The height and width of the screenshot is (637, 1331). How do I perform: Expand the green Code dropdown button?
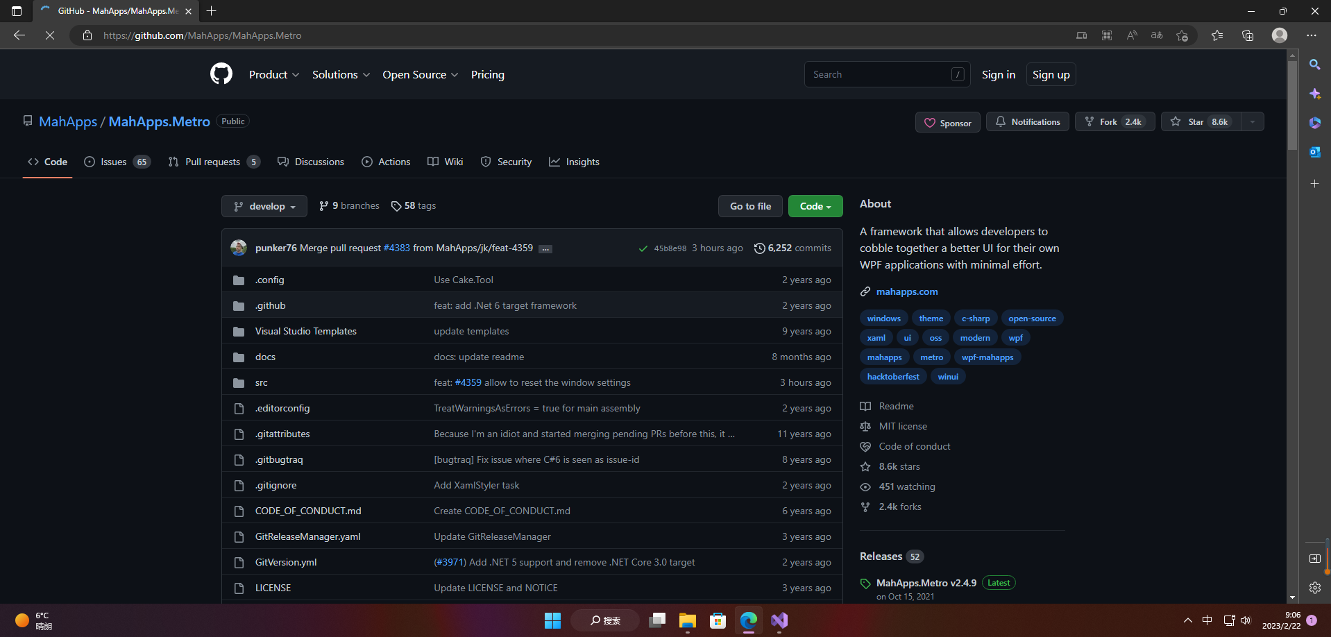[815, 206]
